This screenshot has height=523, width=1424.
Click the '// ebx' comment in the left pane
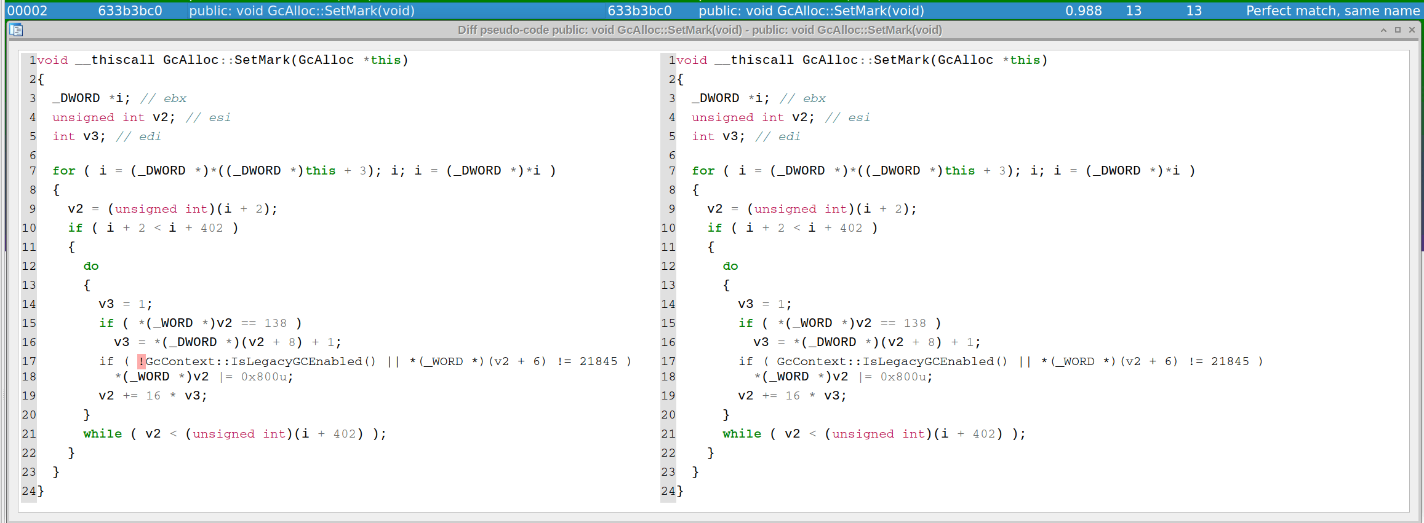(x=163, y=98)
